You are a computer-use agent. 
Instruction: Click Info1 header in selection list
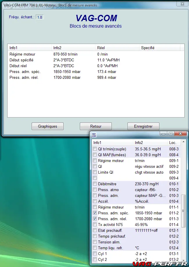pyautogui.click(x=113, y=143)
